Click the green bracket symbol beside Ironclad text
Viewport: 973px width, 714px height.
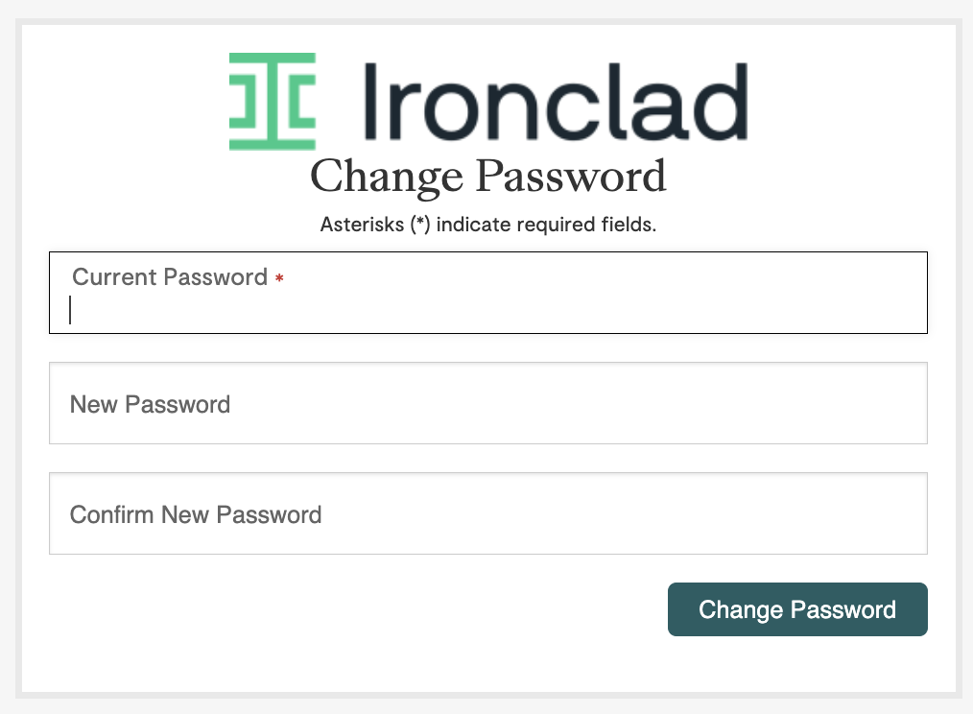(x=272, y=99)
